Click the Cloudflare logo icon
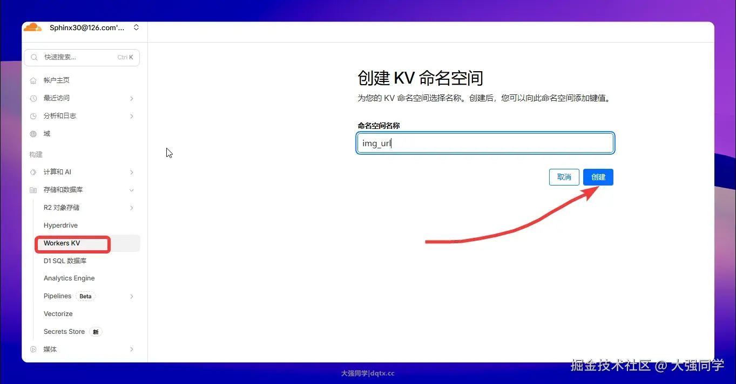This screenshot has height=384, width=736. pos(32,27)
